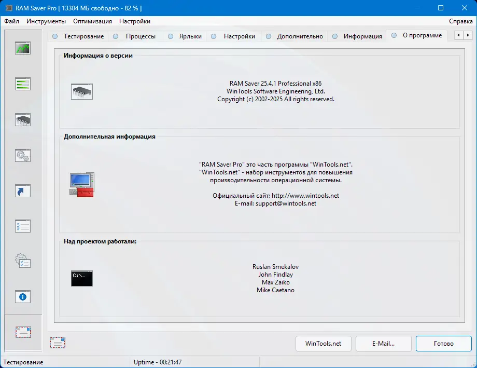Click the shortcut arrow sidebar icon
This screenshot has height=368, width=477.
click(x=23, y=190)
